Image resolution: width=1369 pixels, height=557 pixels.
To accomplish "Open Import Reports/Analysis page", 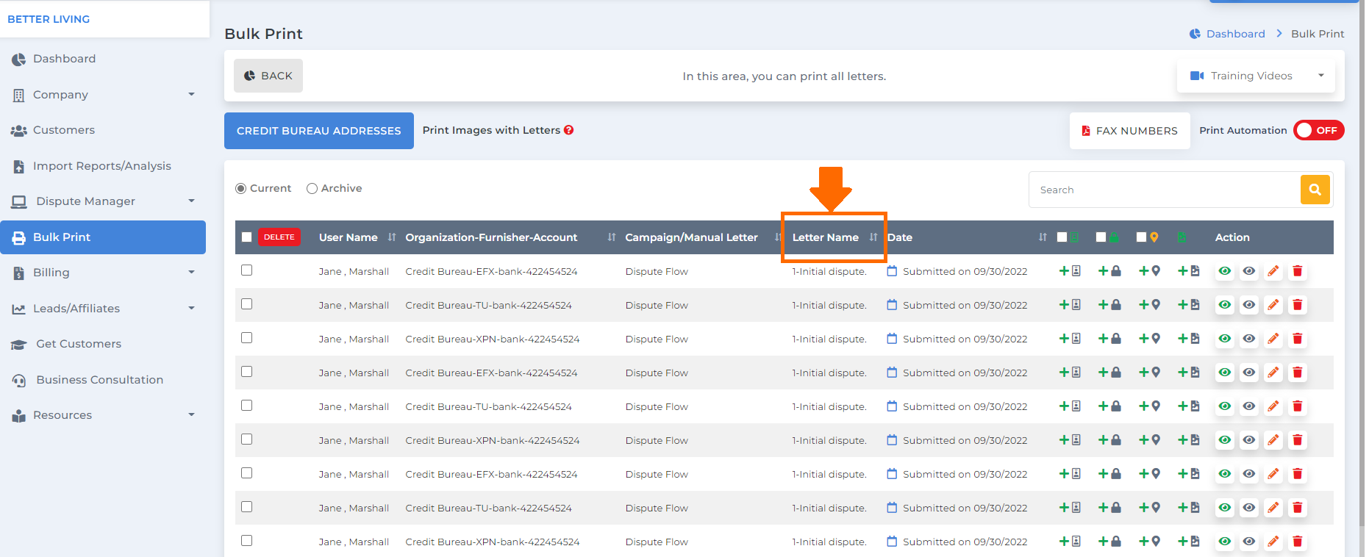I will [x=103, y=166].
